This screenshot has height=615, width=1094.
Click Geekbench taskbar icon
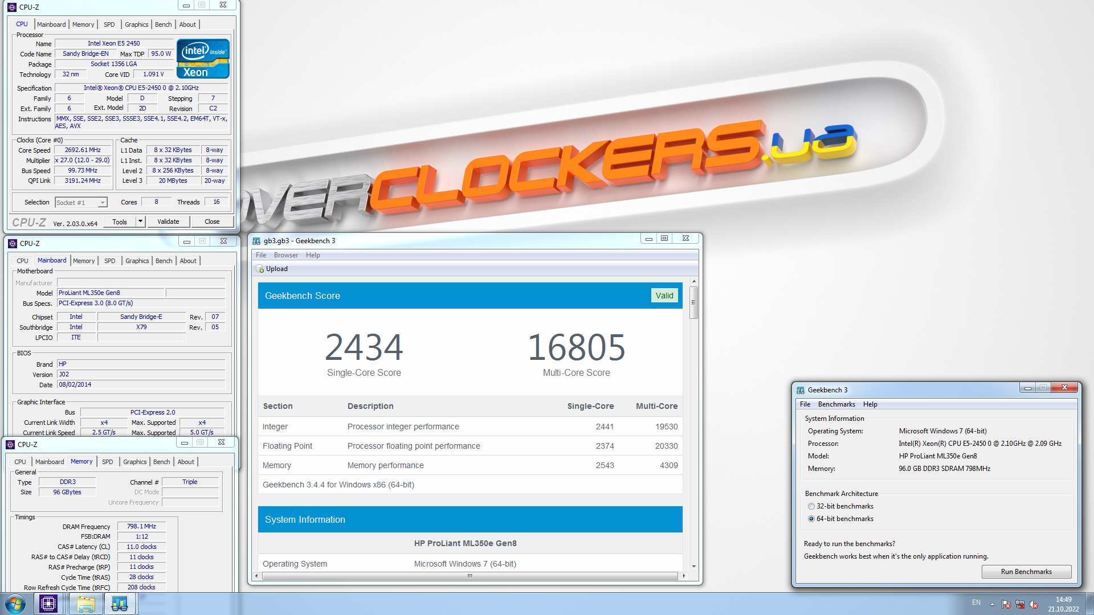(x=120, y=604)
